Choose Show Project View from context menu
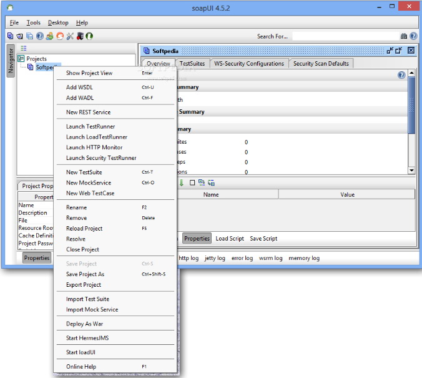 tap(115, 73)
